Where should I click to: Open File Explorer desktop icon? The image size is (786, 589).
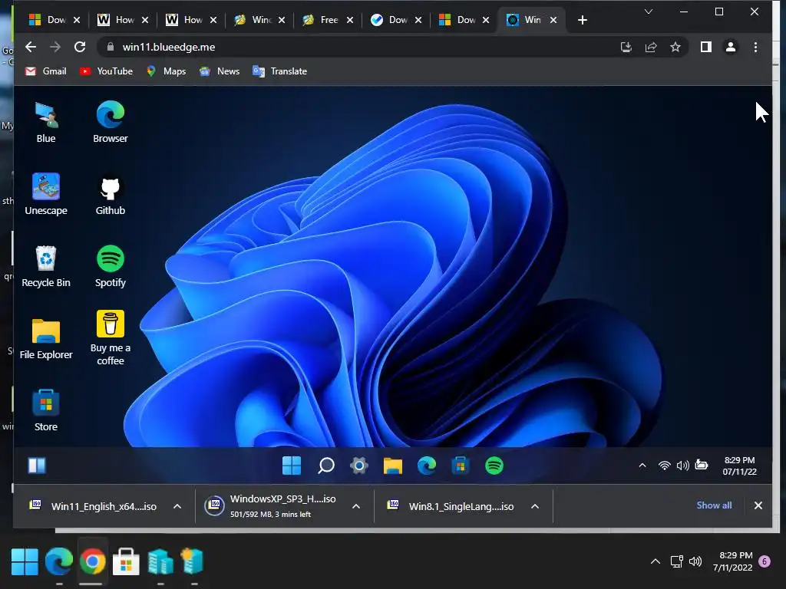[x=46, y=339]
